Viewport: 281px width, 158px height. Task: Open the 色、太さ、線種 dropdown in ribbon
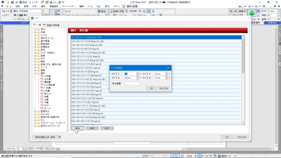coord(238,11)
